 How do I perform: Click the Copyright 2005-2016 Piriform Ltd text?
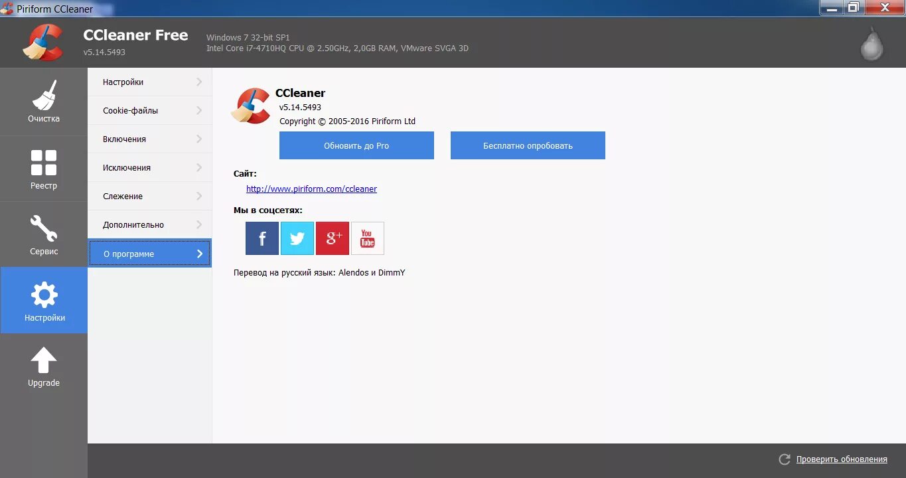[x=347, y=121]
